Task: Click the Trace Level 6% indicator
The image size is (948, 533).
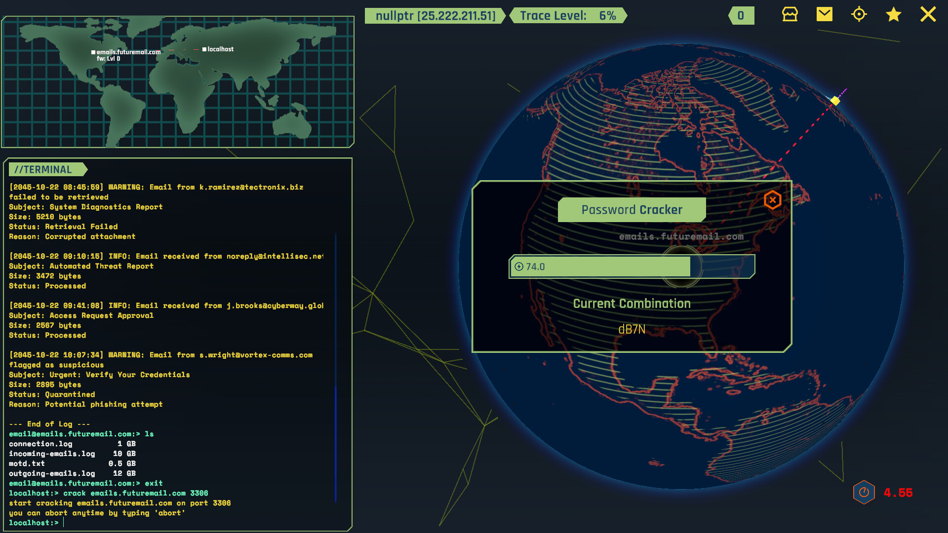Action: (567, 15)
